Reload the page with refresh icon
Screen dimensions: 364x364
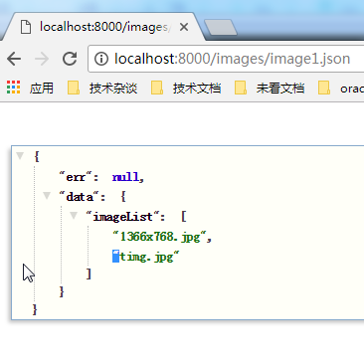pos(70,59)
